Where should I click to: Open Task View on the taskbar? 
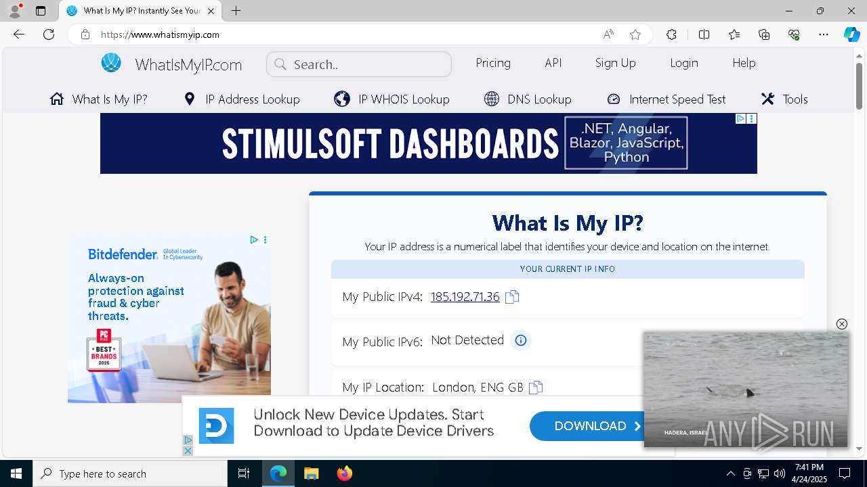(x=244, y=473)
